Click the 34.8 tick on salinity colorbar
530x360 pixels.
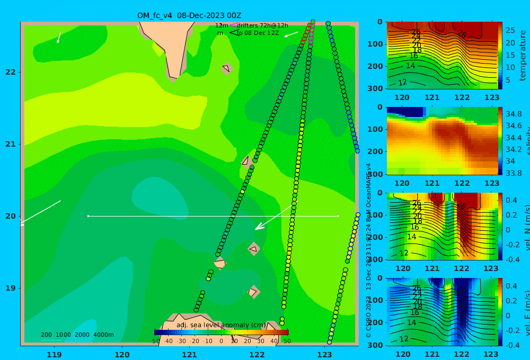coord(514,114)
